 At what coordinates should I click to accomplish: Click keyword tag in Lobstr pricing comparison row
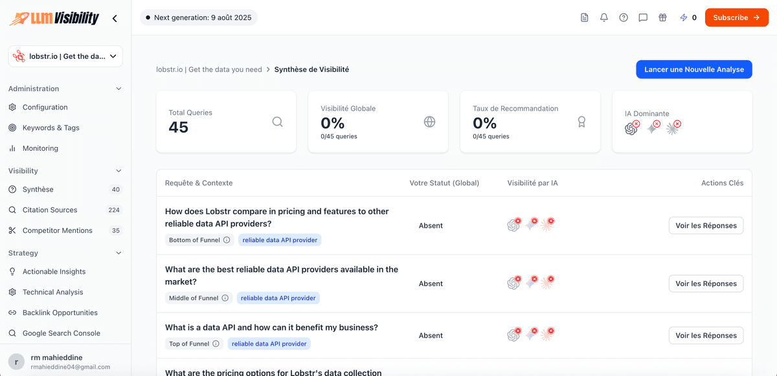tap(280, 240)
